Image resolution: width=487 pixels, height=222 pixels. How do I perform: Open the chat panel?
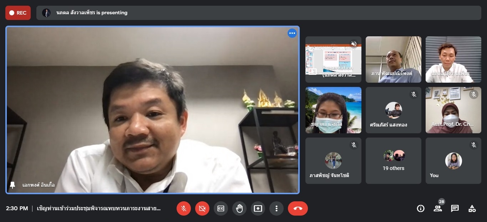(x=455, y=208)
